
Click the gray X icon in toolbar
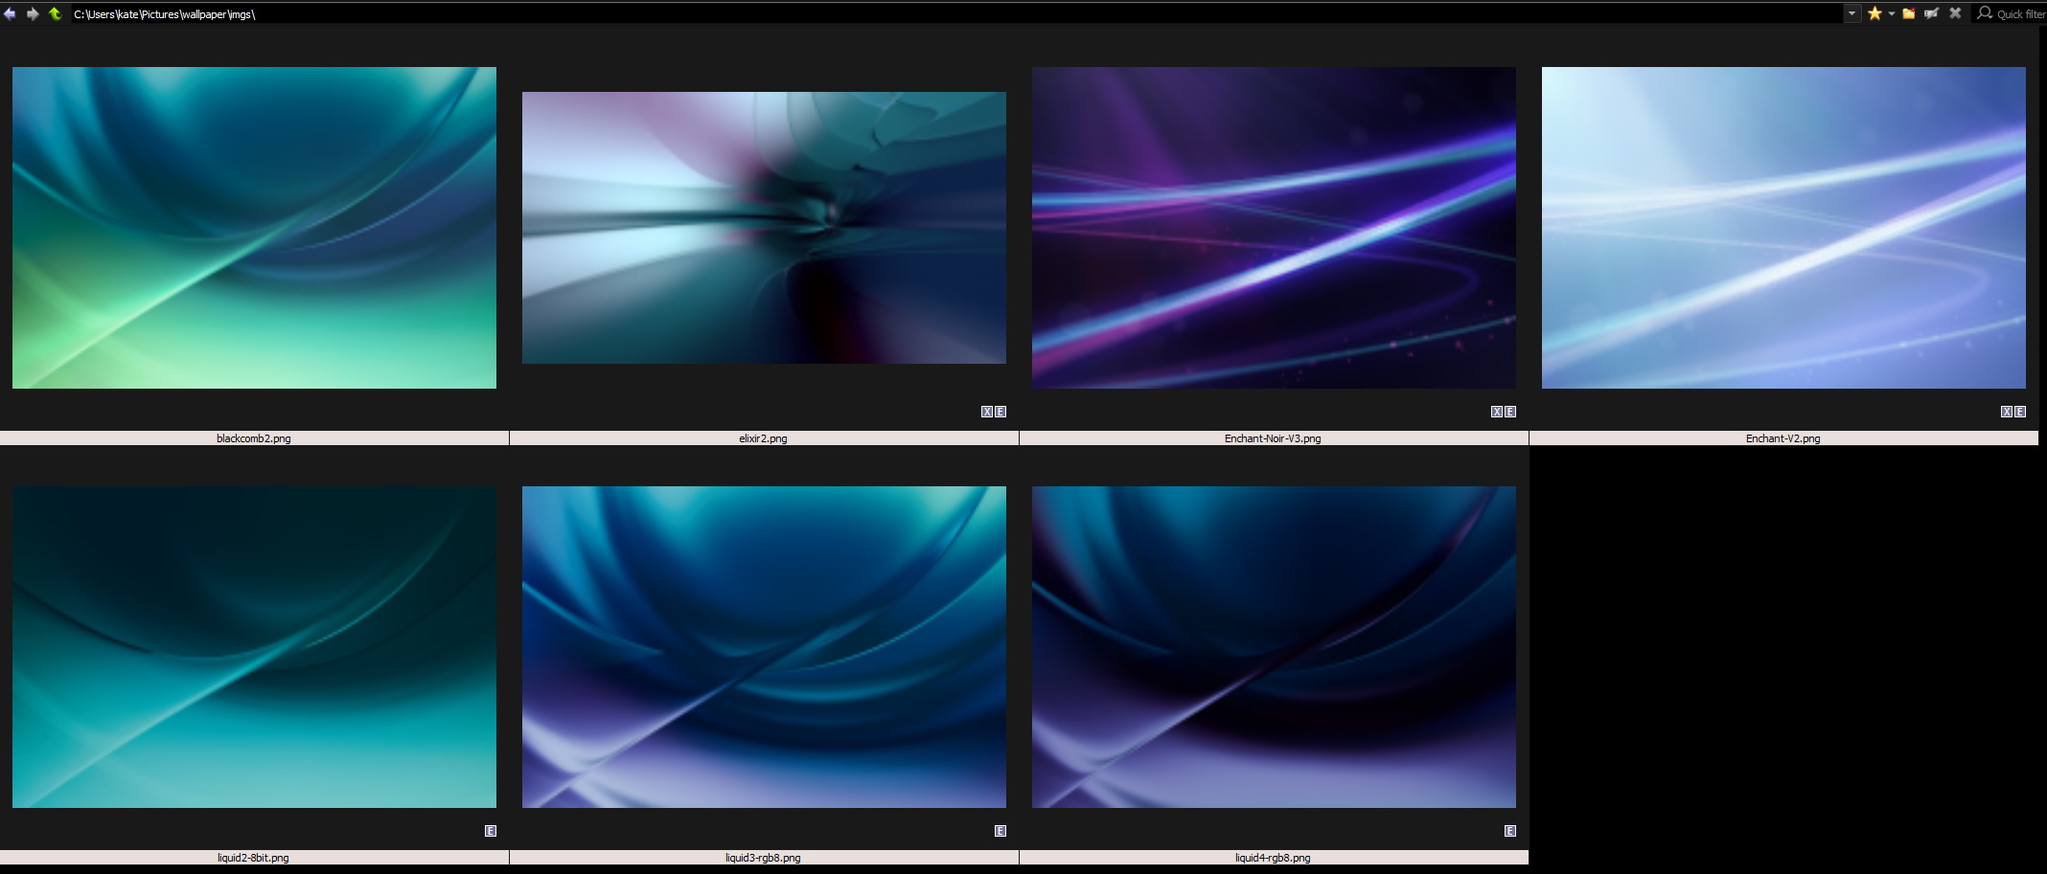[1955, 13]
